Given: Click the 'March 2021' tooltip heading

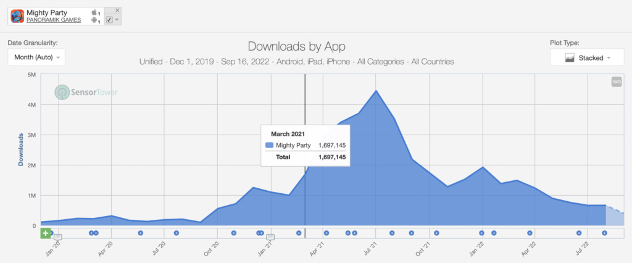Looking at the screenshot, I should click(x=286, y=134).
